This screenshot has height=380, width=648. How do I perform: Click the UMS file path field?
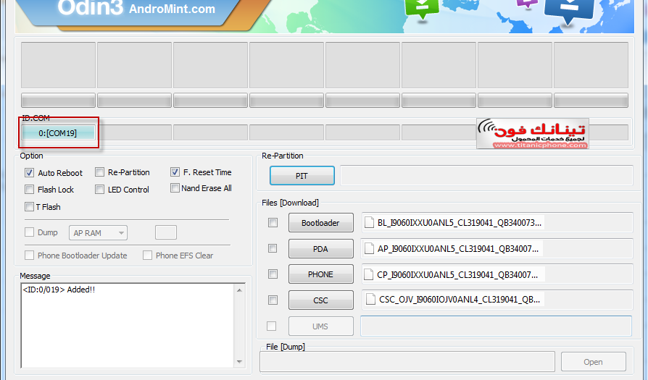496,326
